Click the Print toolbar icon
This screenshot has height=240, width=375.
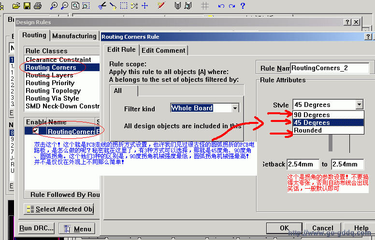pos(38,6)
